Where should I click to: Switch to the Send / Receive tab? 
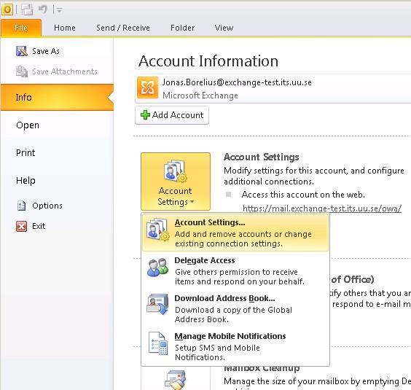pyautogui.click(x=123, y=28)
